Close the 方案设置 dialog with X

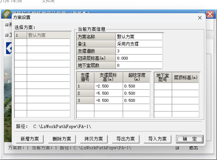coord(200,18)
